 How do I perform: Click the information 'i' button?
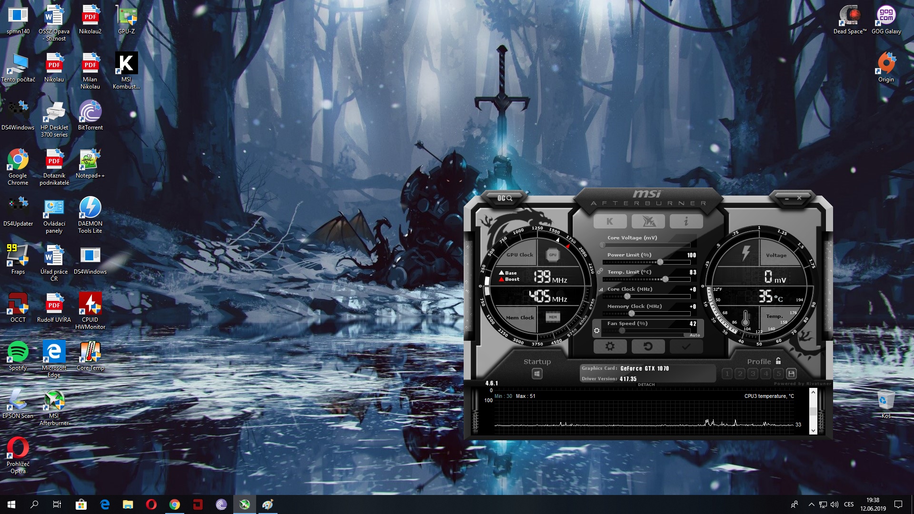click(686, 221)
